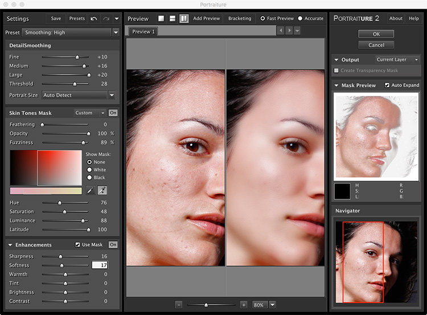Screen dimensions: 427x315
Task: Click the Large smoothing slider handle
Action: 89,75
